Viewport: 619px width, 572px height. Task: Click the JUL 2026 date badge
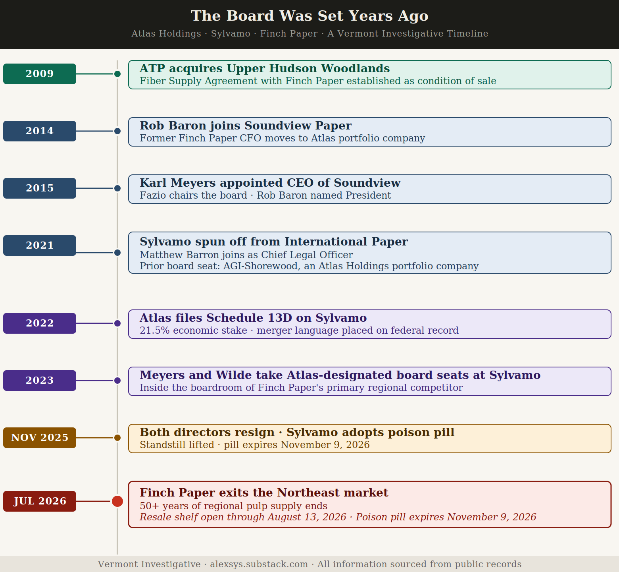pyautogui.click(x=40, y=501)
